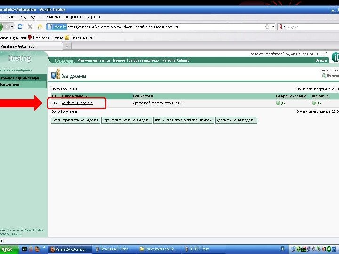
Task: Open the Все домены navigation link
Action: (x=64, y=61)
